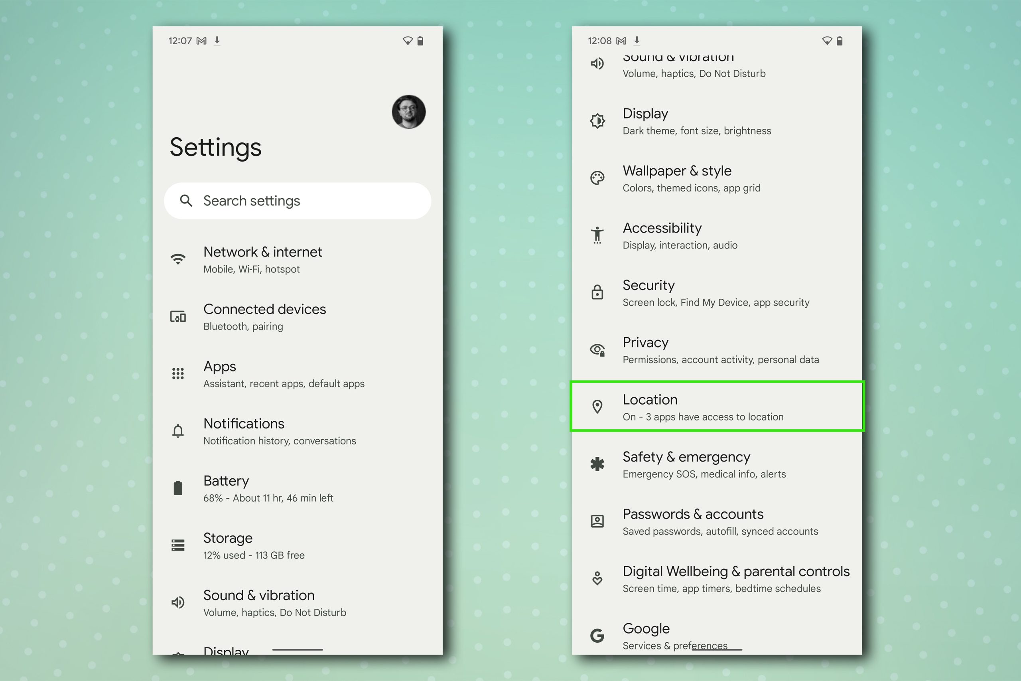The height and width of the screenshot is (681, 1021).
Task: Tap the Google G icon
Action: coord(597,636)
